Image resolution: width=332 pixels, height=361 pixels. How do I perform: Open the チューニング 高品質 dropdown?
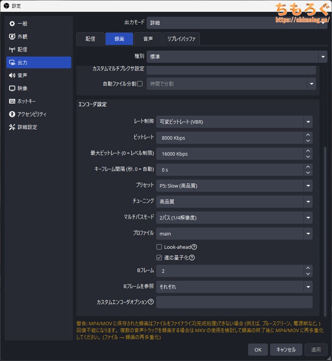coord(234,201)
